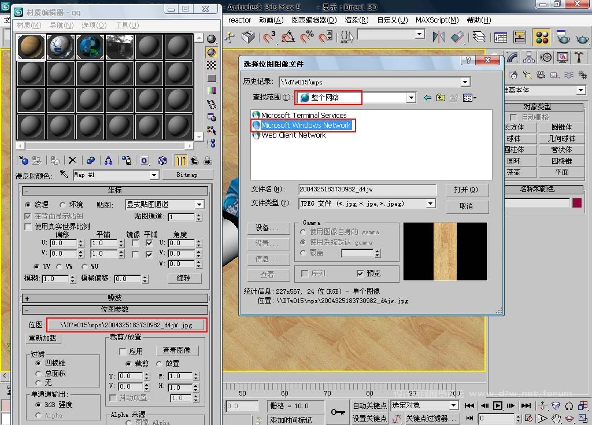Open 渲染(R) menu
The height and width of the screenshot is (425, 592).
(x=356, y=20)
